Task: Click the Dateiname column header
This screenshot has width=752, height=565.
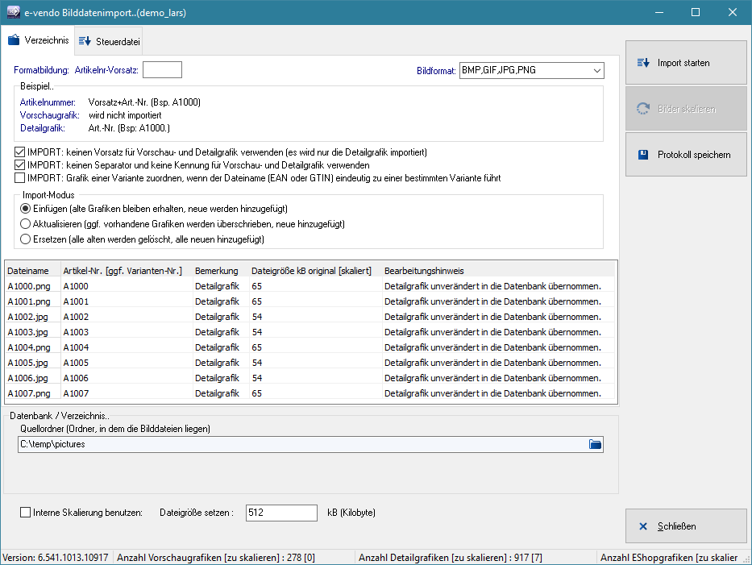Action: [x=32, y=271]
